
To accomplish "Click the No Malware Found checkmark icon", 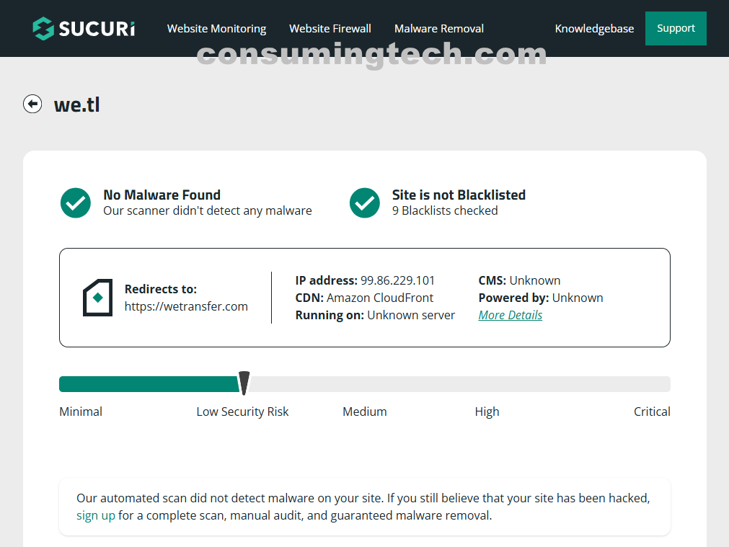I will (x=76, y=203).
